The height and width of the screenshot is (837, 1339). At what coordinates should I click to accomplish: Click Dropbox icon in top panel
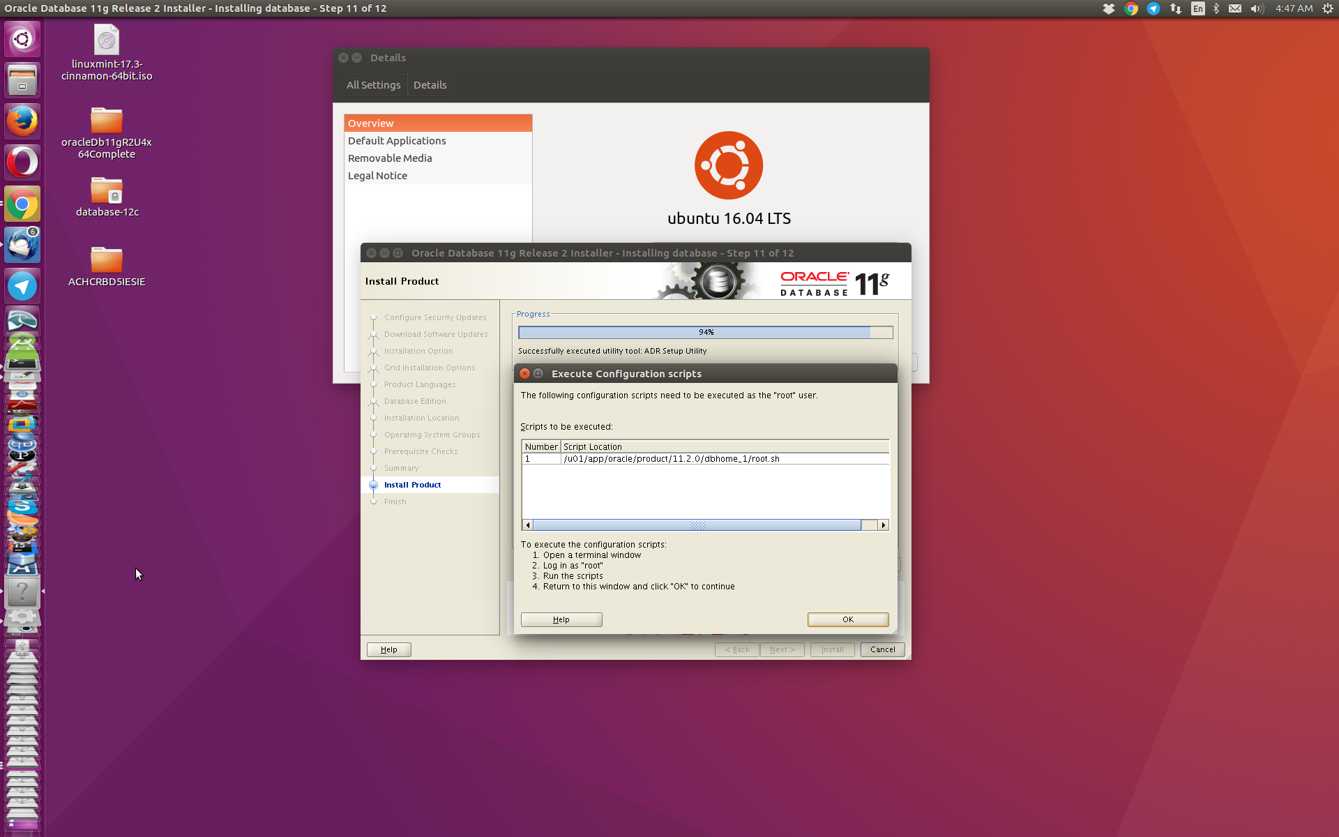(1109, 8)
